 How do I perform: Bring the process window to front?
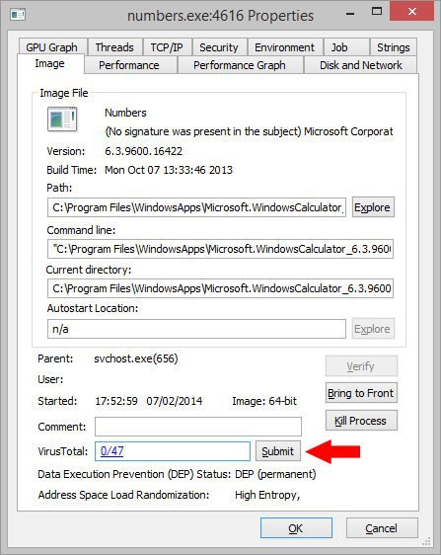pyautogui.click(x=361, y=393)
